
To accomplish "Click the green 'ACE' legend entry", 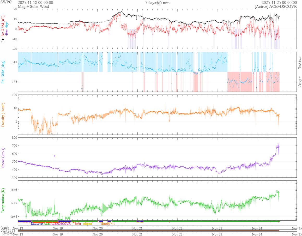I will (x=47, y=224).
